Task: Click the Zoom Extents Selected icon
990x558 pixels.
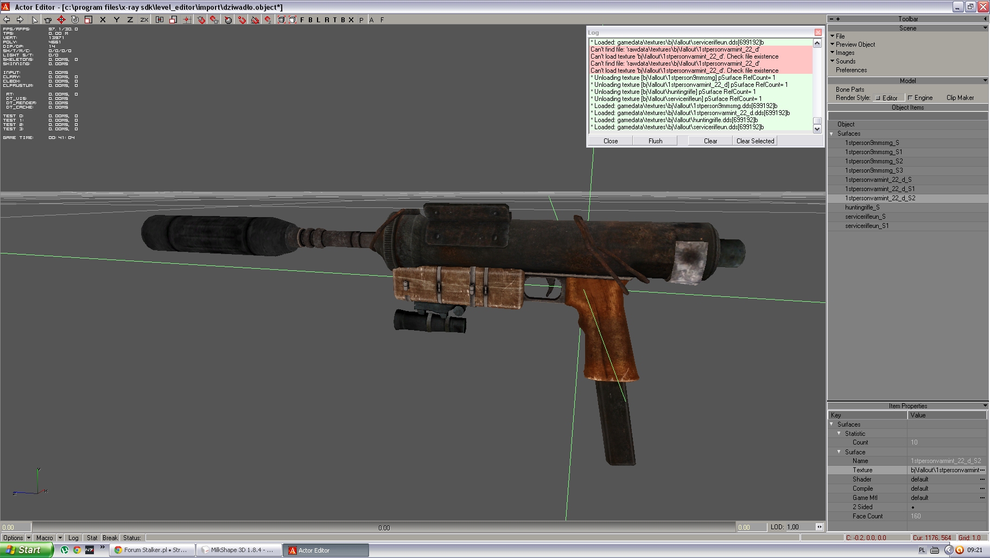Action: point(292,20)
